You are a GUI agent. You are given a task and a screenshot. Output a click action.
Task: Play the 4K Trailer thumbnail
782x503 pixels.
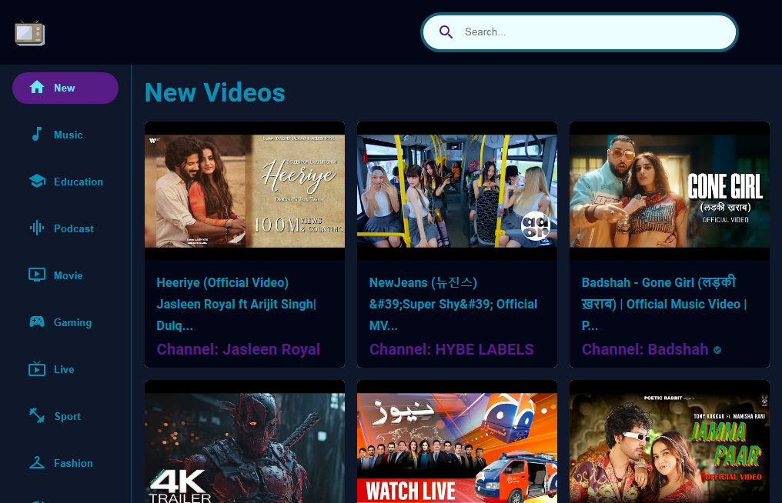[245, 442]
